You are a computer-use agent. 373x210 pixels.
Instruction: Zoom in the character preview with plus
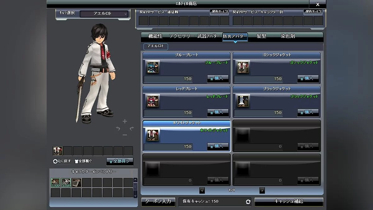[x=125, y=121]
